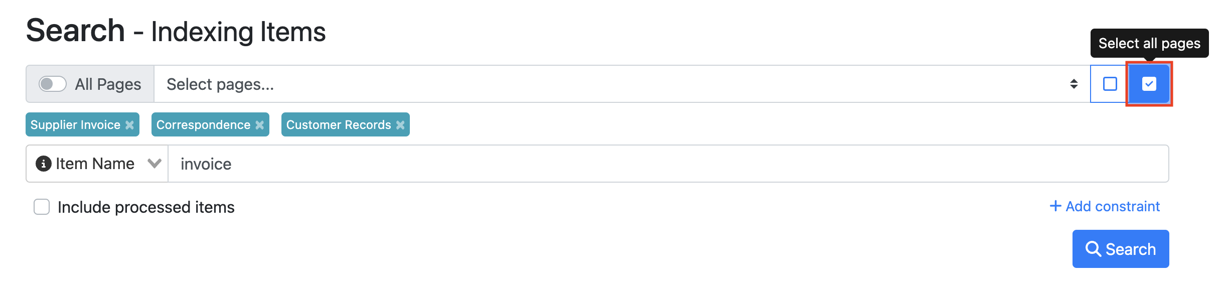The image size is (1223, 284).
Task: Open the Select pages dropdown
Action: [x=602, y=84]
